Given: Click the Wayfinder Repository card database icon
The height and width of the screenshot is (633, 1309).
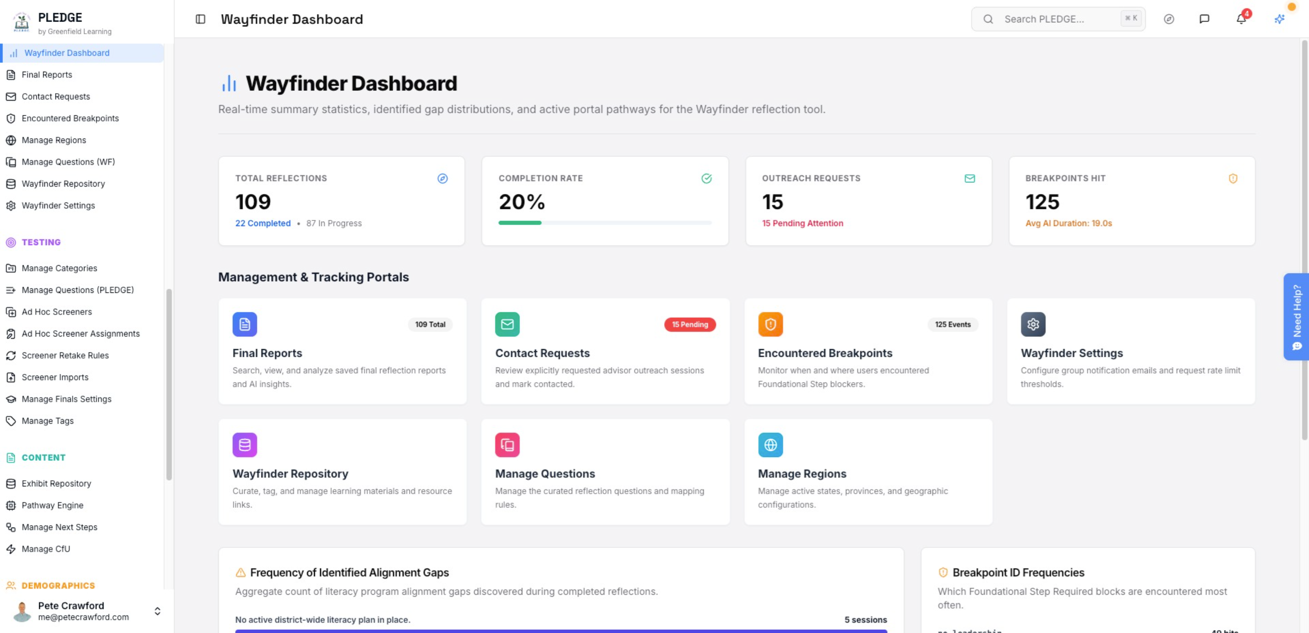Looking at the screenshot, I should point(245,445).
